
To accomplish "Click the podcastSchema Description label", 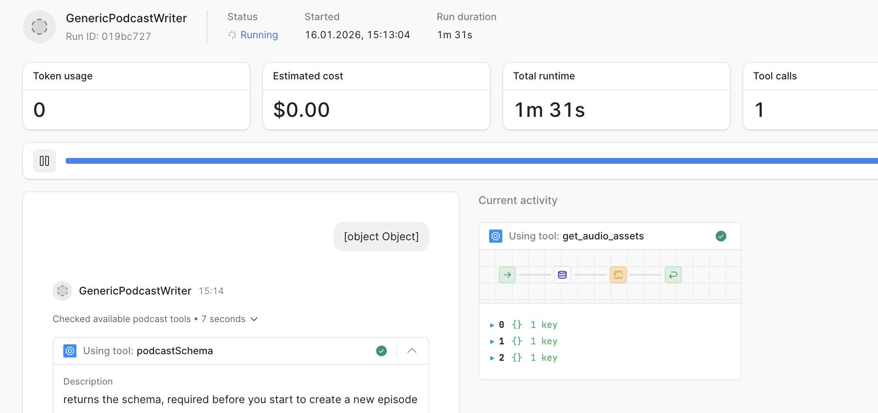I will click(88, 381).
